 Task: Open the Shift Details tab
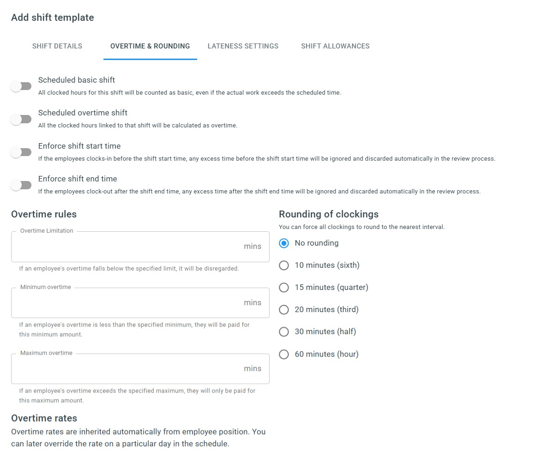click(57, 46)
